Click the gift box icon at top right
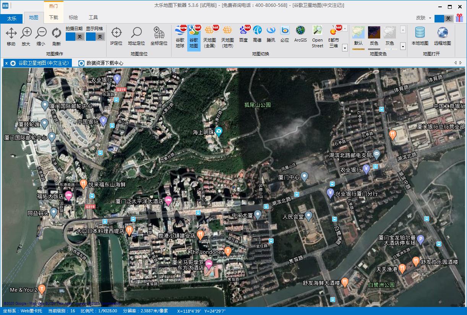 tap(459, 18)
